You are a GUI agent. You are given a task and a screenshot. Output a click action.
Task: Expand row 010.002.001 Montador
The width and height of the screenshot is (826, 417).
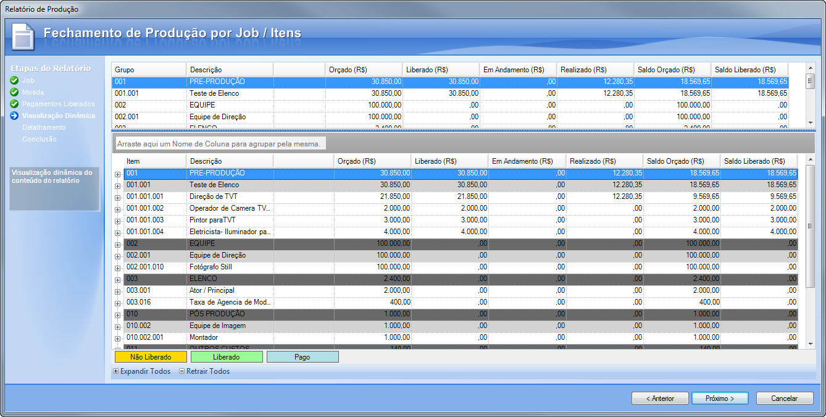tap(117, 338)
